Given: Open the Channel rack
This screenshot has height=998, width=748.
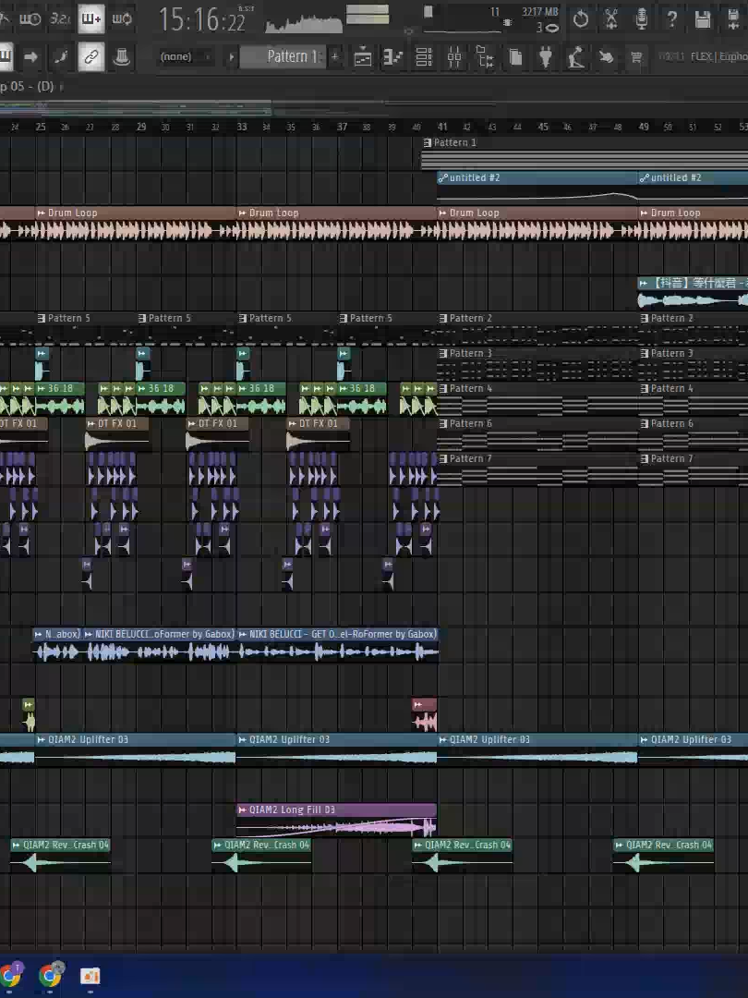Looking at the screenshot, I should (x=422, y=57).
